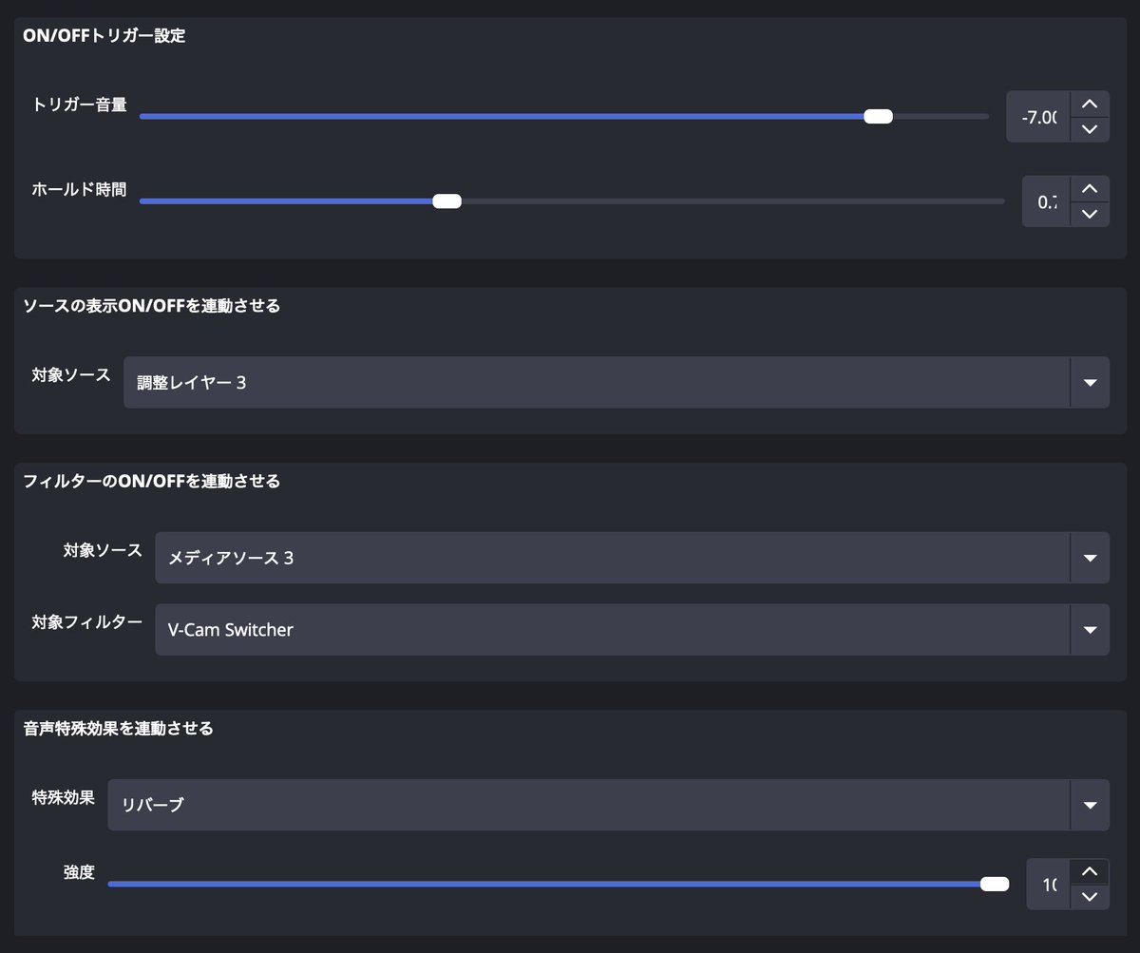Decrease 強度 value with down arrow
This screenshot has width=1140, height=953.
(x=1090, y=896)
